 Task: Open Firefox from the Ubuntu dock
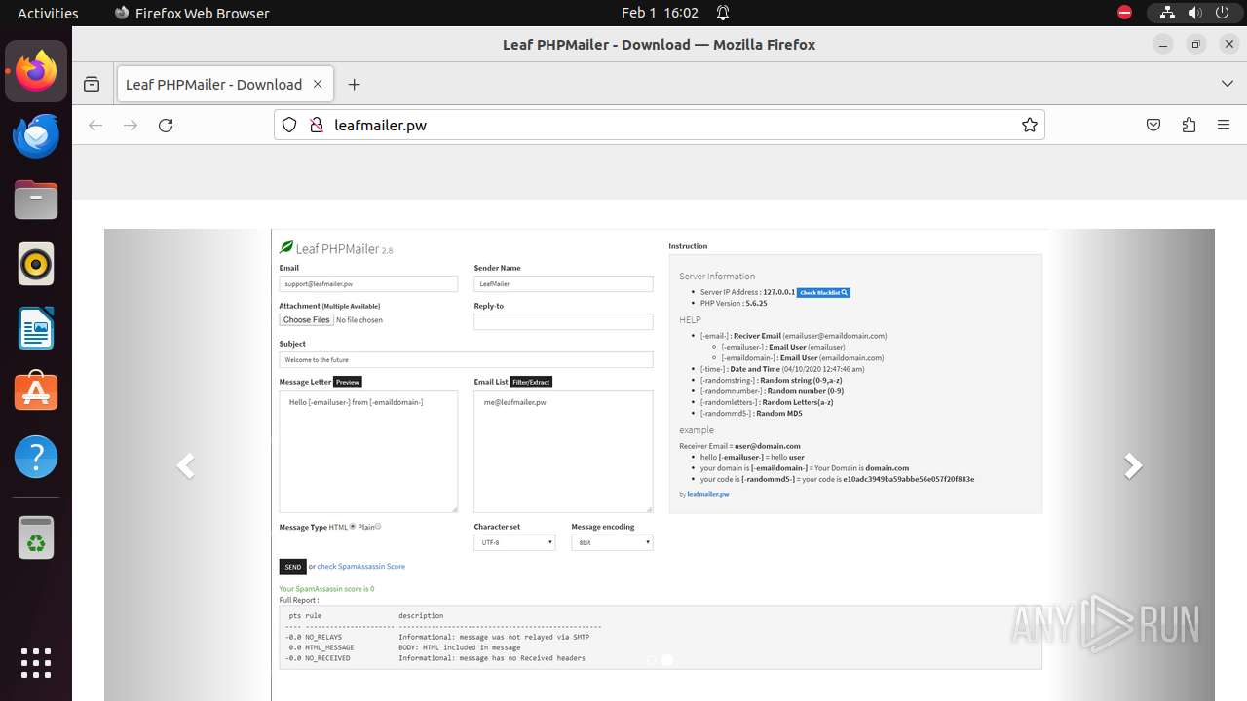36,71
